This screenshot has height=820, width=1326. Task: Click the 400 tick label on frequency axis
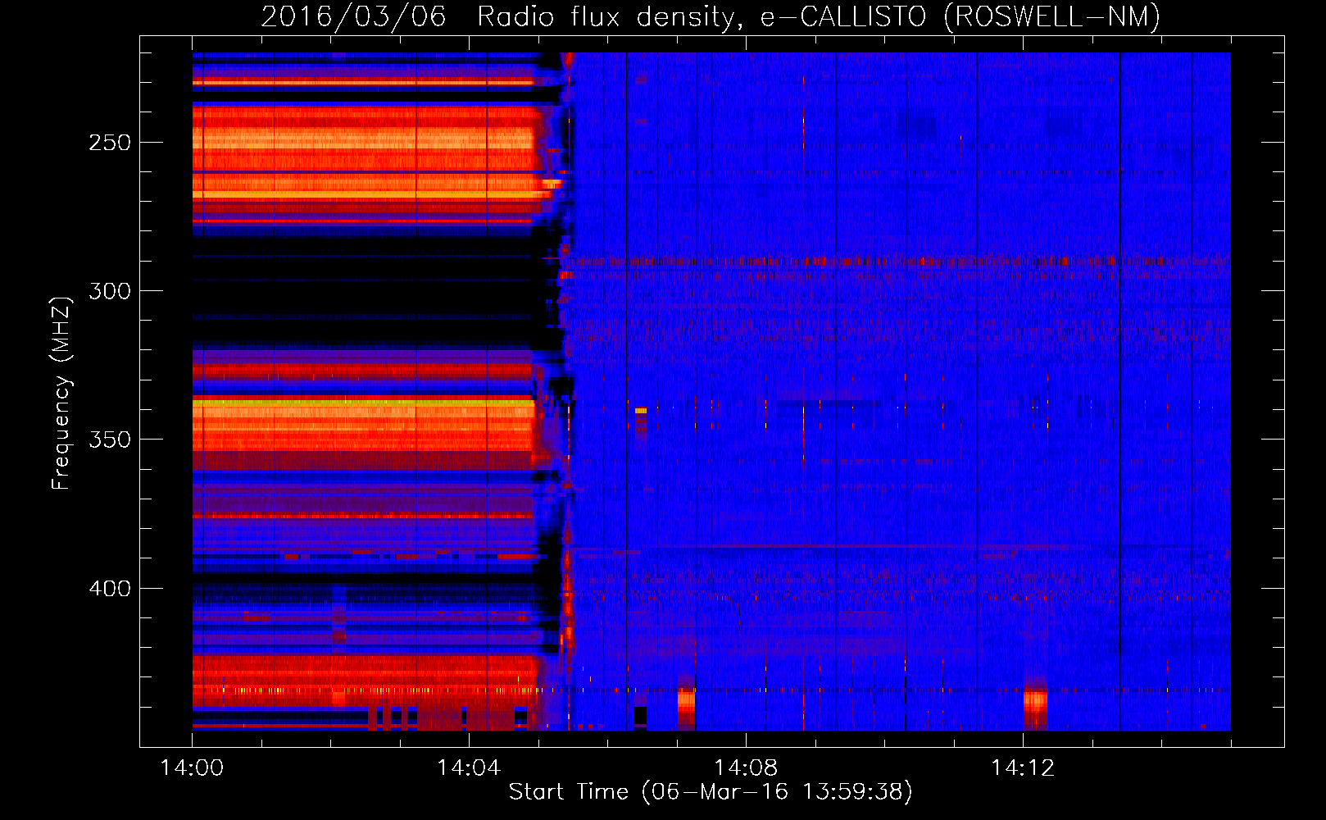point(110,589)
